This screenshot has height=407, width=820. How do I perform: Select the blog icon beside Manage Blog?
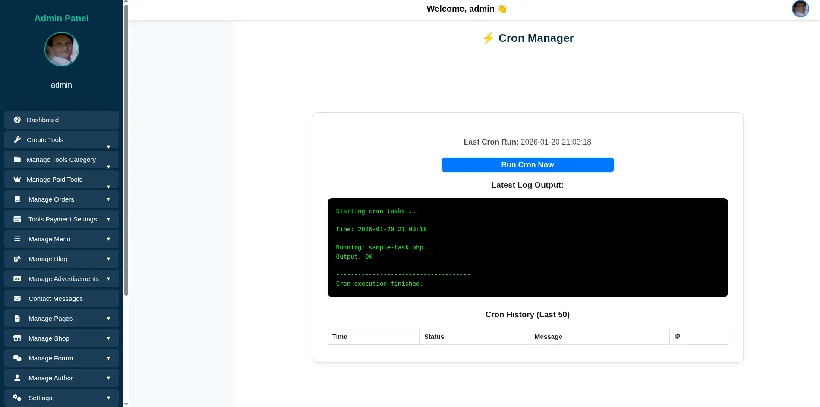coord(17,259)
